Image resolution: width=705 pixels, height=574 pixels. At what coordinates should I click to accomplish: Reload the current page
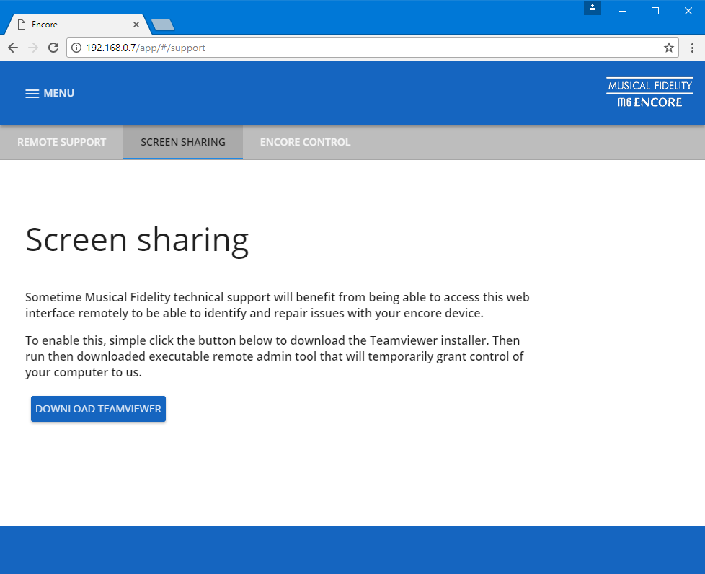tap(53, 48)
